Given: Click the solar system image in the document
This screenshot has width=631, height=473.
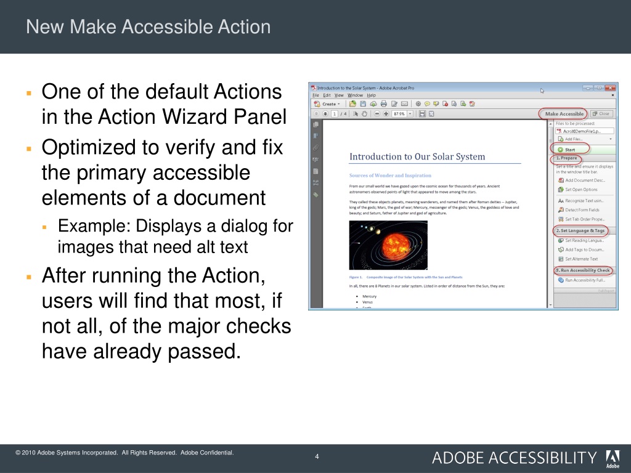Looking at the screenshot, I should 388,245.
